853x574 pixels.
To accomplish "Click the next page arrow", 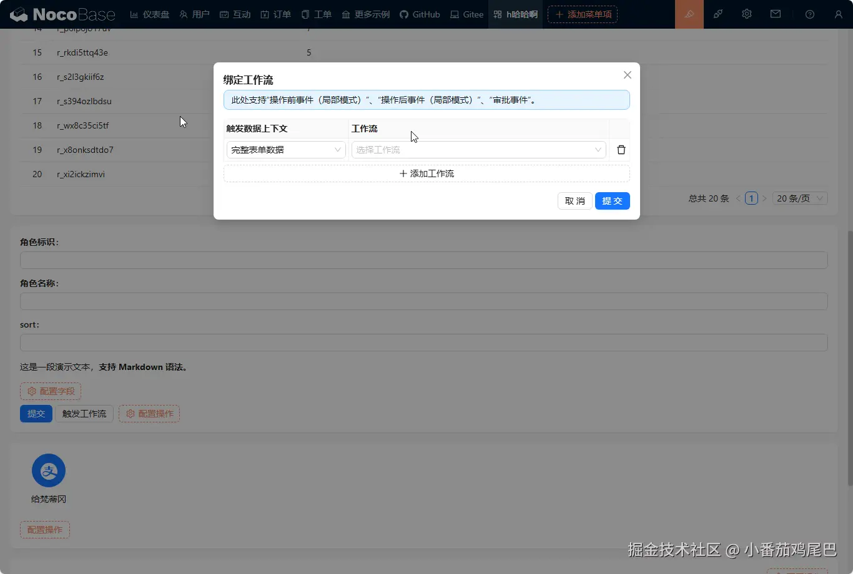I will pos(764,198).
